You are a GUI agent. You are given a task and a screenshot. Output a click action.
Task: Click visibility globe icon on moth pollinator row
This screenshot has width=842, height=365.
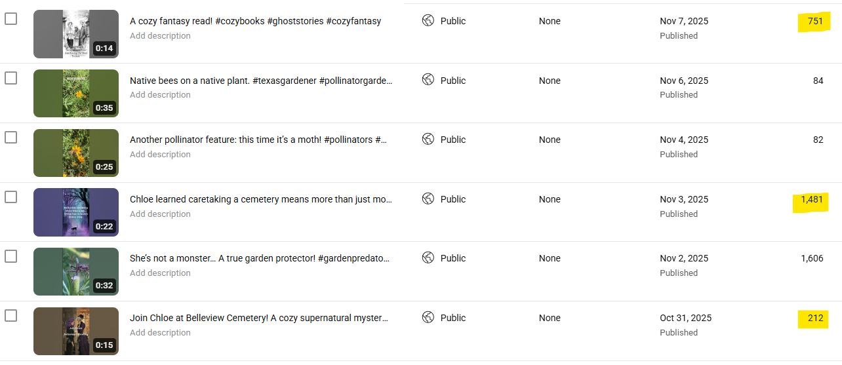428,139
